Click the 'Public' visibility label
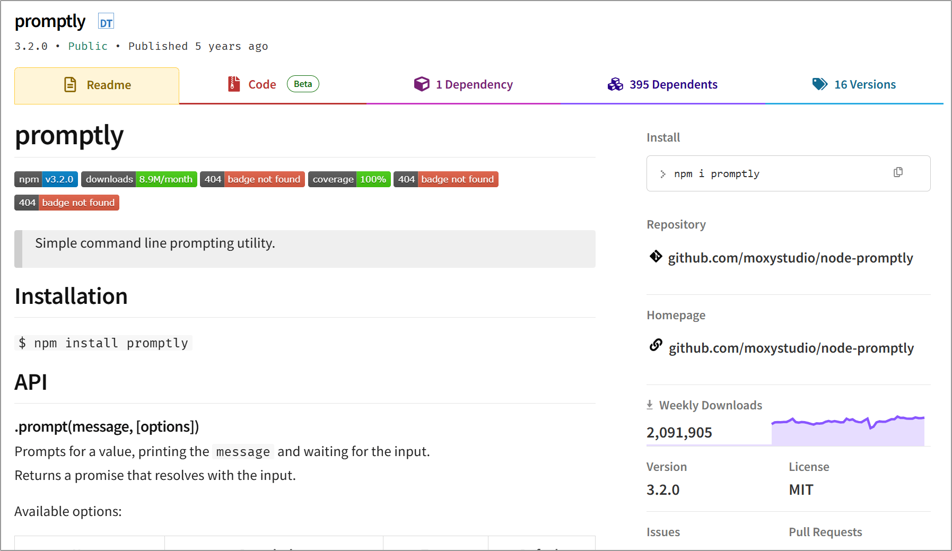The width and height of the screenshot is (952, 551). click(88, 46)
